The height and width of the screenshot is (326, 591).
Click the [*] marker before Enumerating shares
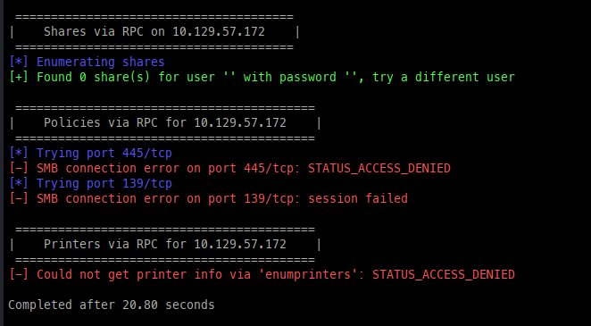coord(19,62)
